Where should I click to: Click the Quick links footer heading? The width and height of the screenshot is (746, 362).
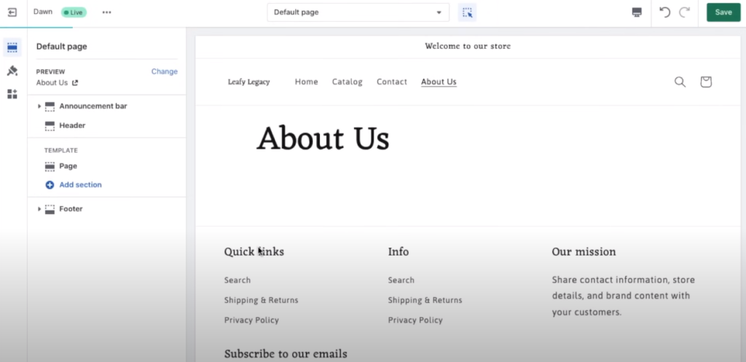[x=254, y=251]
